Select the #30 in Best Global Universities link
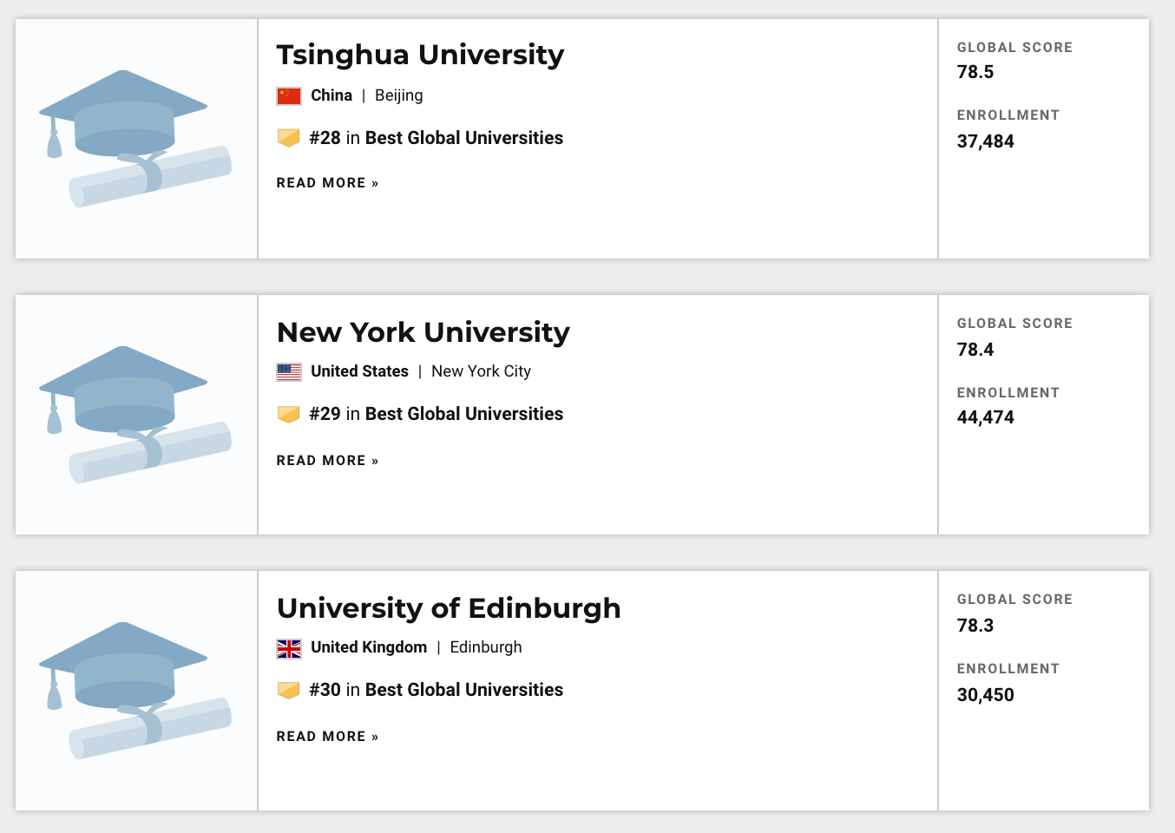1175x833 pixels. pos(437,690)
